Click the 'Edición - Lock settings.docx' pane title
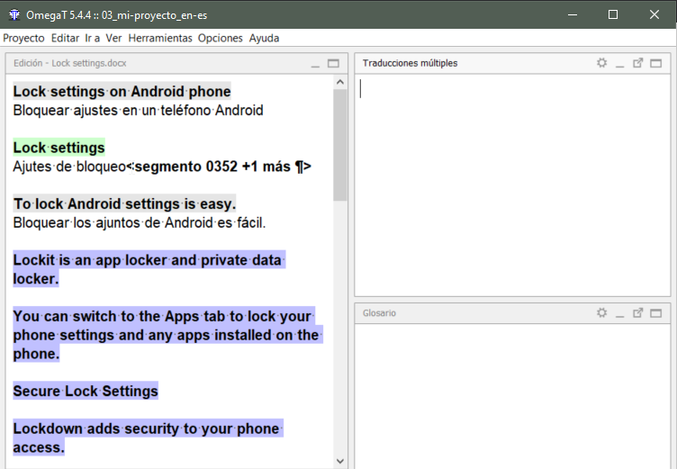Image resolution: width=677 pixels, height=469 pixels. coord(70,63)
